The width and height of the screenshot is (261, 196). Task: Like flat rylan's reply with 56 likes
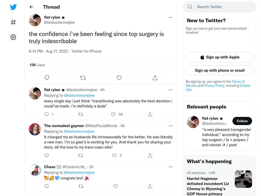pyautogui.click(x=113, y=114)
